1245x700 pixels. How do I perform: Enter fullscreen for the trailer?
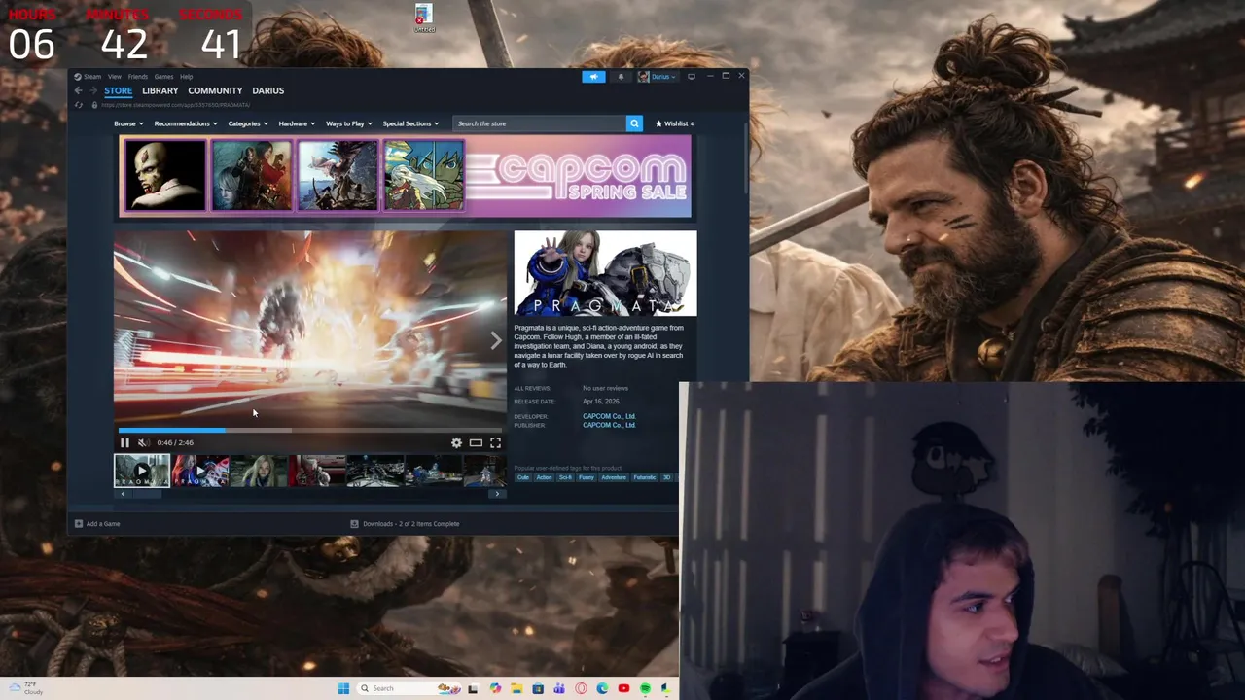(x=495, y=442)
